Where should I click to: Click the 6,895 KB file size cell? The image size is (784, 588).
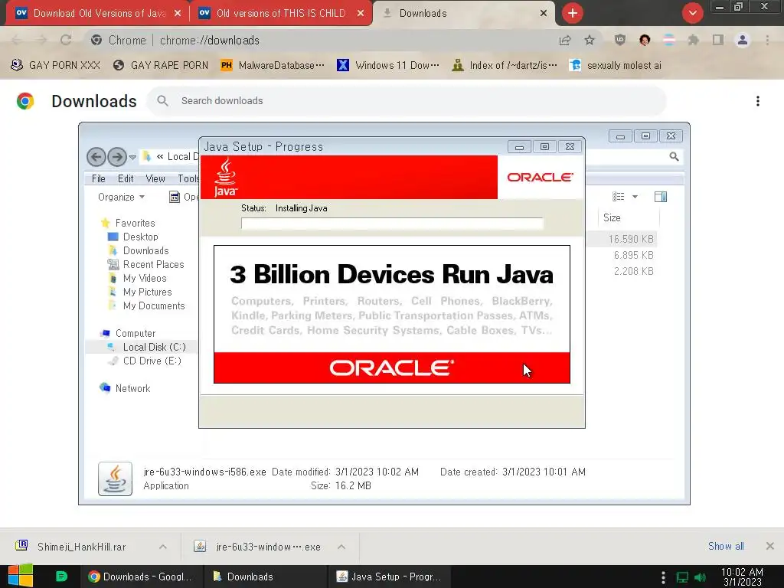pyautogui.click(x=633, y=255)
